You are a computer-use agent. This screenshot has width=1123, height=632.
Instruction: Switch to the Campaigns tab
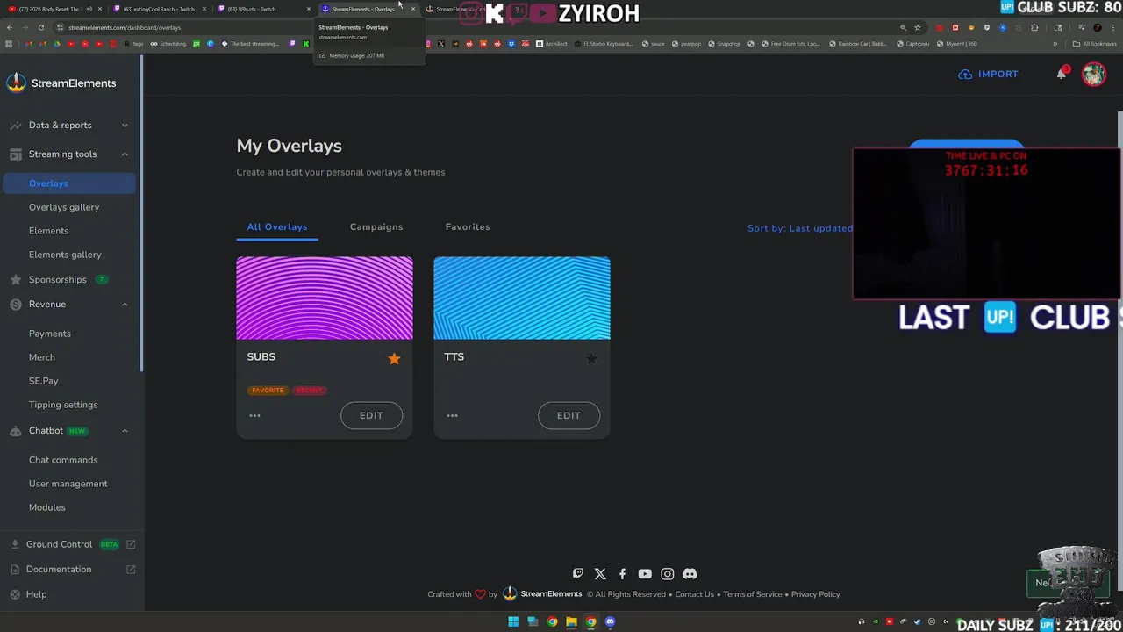376,227
